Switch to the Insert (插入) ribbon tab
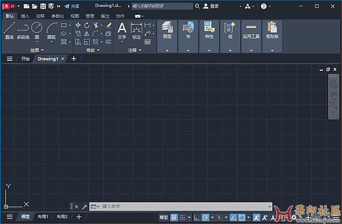 25,16
